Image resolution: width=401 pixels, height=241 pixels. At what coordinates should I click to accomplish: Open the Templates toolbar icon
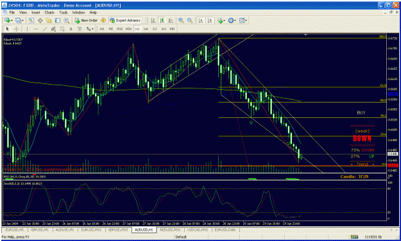pyautogui.click(x=242, y=21)
